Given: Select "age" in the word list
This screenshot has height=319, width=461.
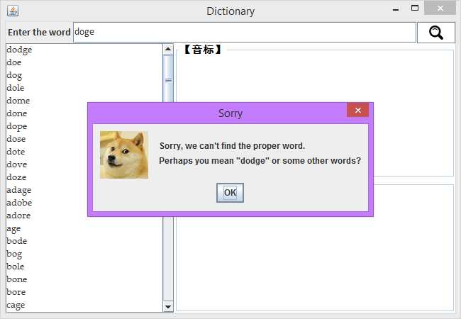Looking at the screenshot, I should (x=84, y=228).
